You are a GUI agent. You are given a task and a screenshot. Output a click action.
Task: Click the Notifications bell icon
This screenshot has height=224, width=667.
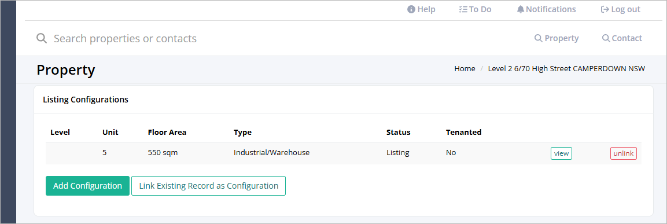tap(521, 9)
